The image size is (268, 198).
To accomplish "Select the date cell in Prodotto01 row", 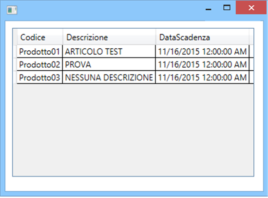I will pos(202,51).
